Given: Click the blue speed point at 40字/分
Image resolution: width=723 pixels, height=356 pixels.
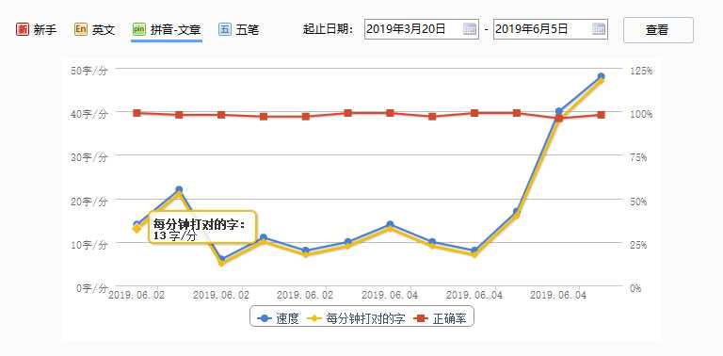Looking at the screenshot, I should (559, 111).
